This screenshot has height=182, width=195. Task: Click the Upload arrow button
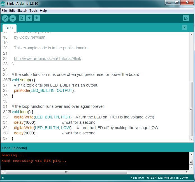[13, 18]
